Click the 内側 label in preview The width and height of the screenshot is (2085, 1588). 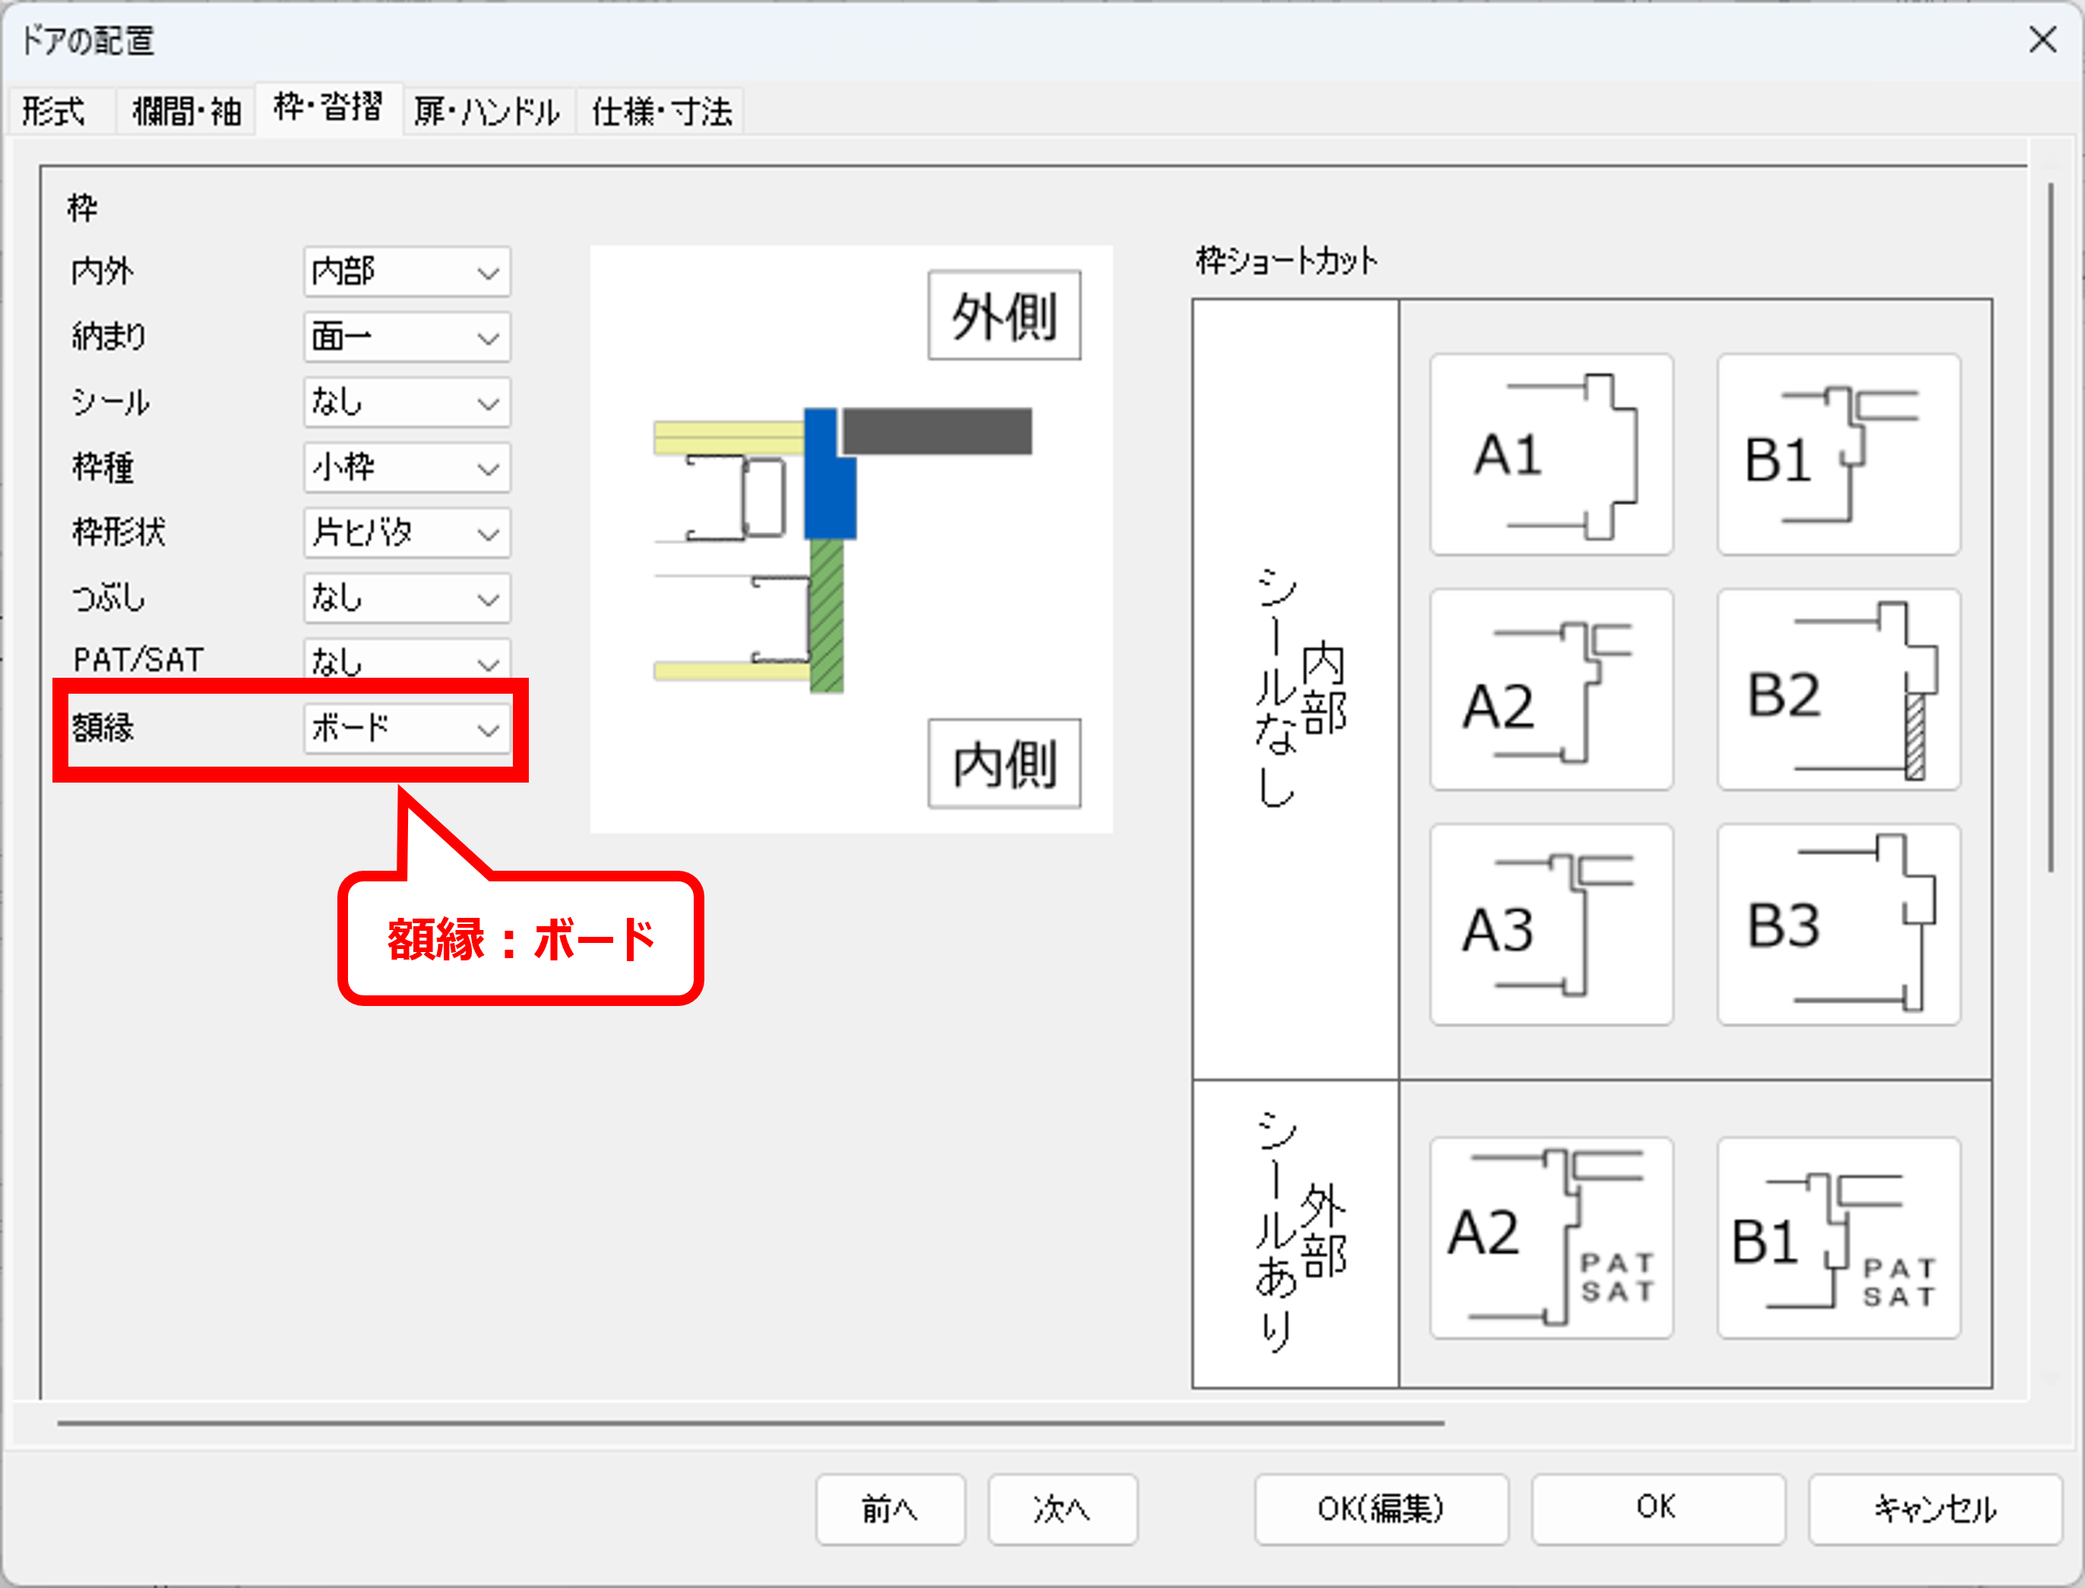1004,764
